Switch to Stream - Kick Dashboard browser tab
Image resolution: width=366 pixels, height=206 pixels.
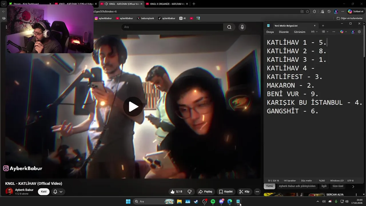pyautogui.click(x=30, y=4)
